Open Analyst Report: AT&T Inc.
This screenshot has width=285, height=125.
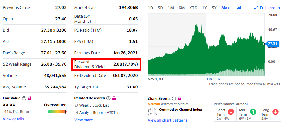[x=101, y=113]
